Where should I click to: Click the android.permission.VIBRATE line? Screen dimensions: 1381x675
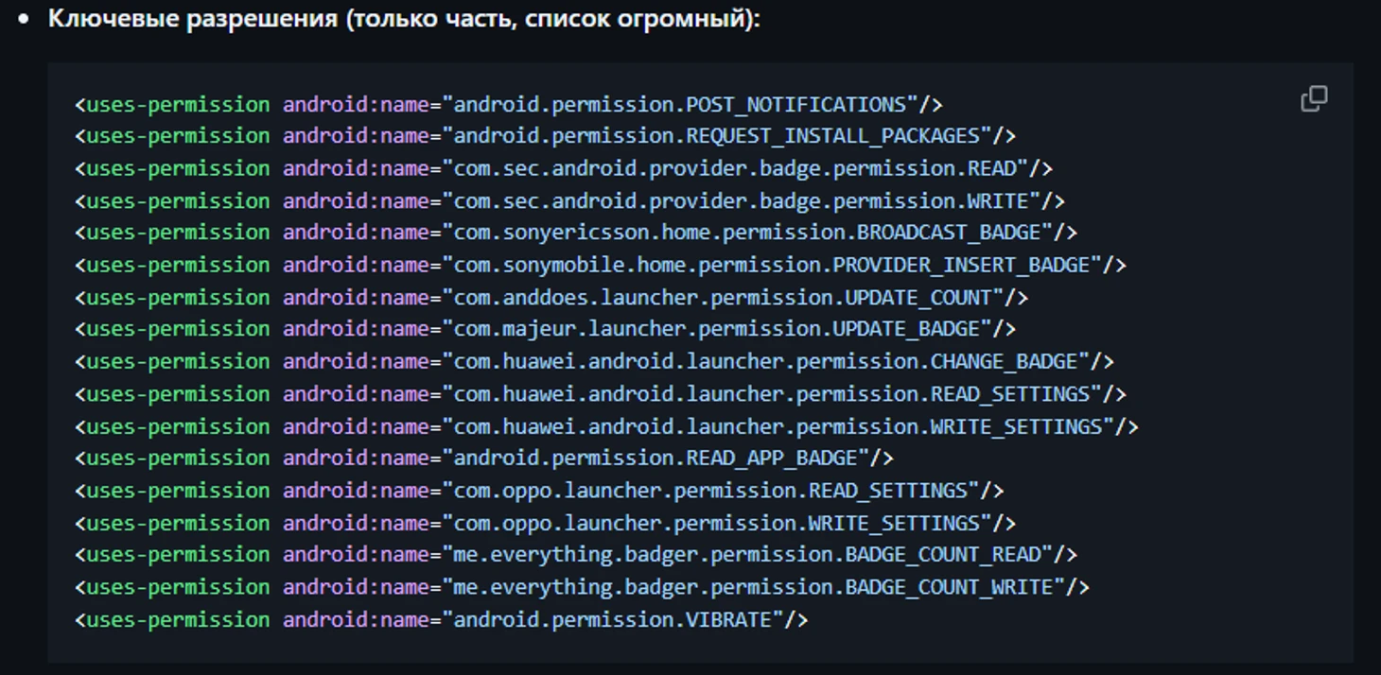tap(441, 620)
